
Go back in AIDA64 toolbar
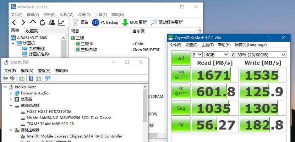coord(14,23)
